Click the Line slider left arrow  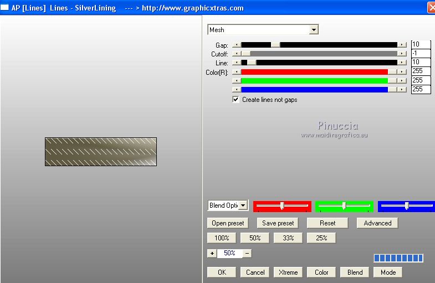pos(237,63)
